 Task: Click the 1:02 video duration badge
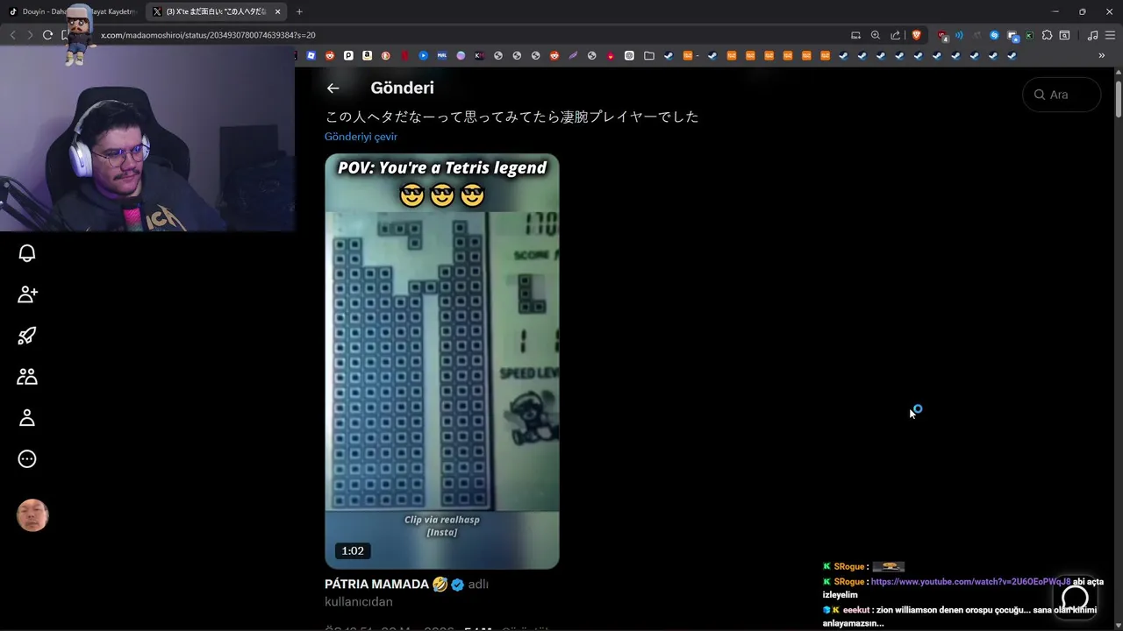pyautogui.click(x=353, y=550)
